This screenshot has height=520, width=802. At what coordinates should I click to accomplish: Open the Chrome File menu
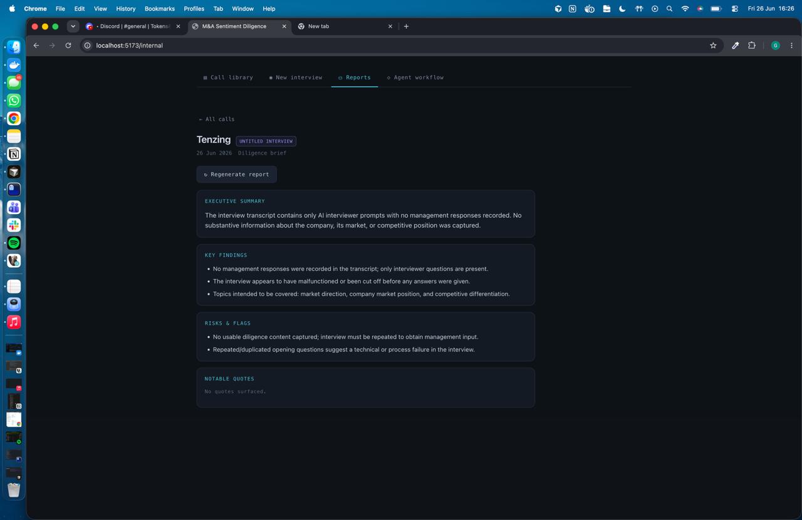click(60, 9)
